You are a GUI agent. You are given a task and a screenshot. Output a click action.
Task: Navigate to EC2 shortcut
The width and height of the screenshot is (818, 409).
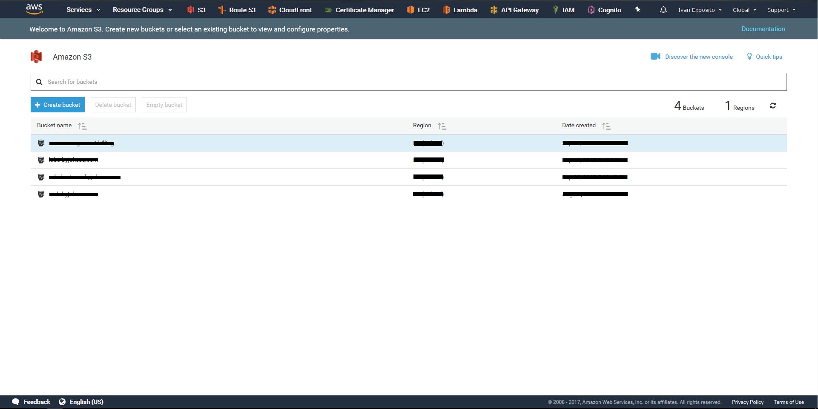[418, 10]
